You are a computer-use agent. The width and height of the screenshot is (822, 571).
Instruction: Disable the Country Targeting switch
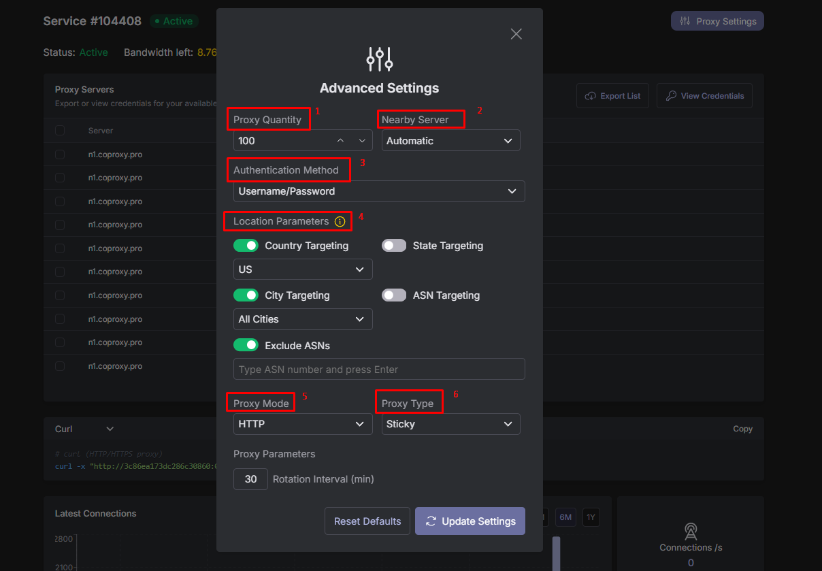coord(246,245)
